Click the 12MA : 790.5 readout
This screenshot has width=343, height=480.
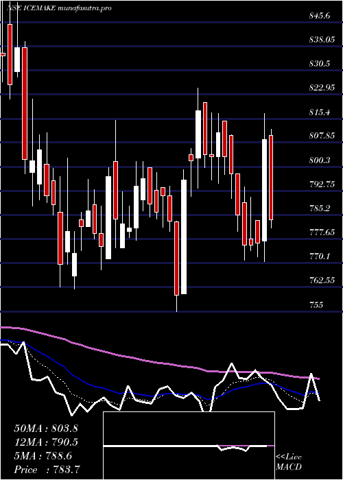click(46, 442)
